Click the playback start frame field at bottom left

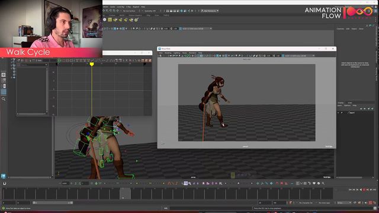23,203
